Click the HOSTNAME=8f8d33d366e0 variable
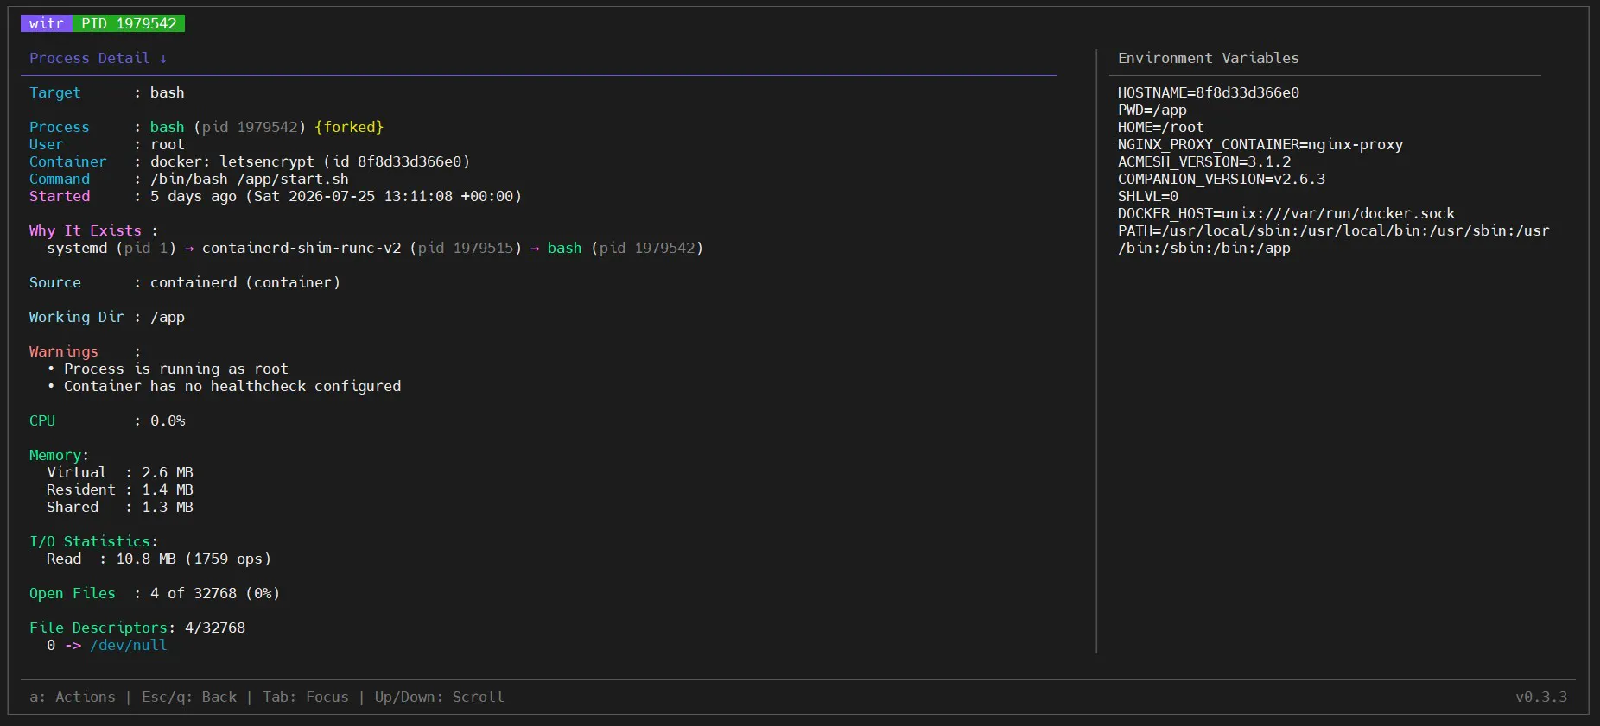This screenshot has height=726, width=1600. pos(1208,92)
